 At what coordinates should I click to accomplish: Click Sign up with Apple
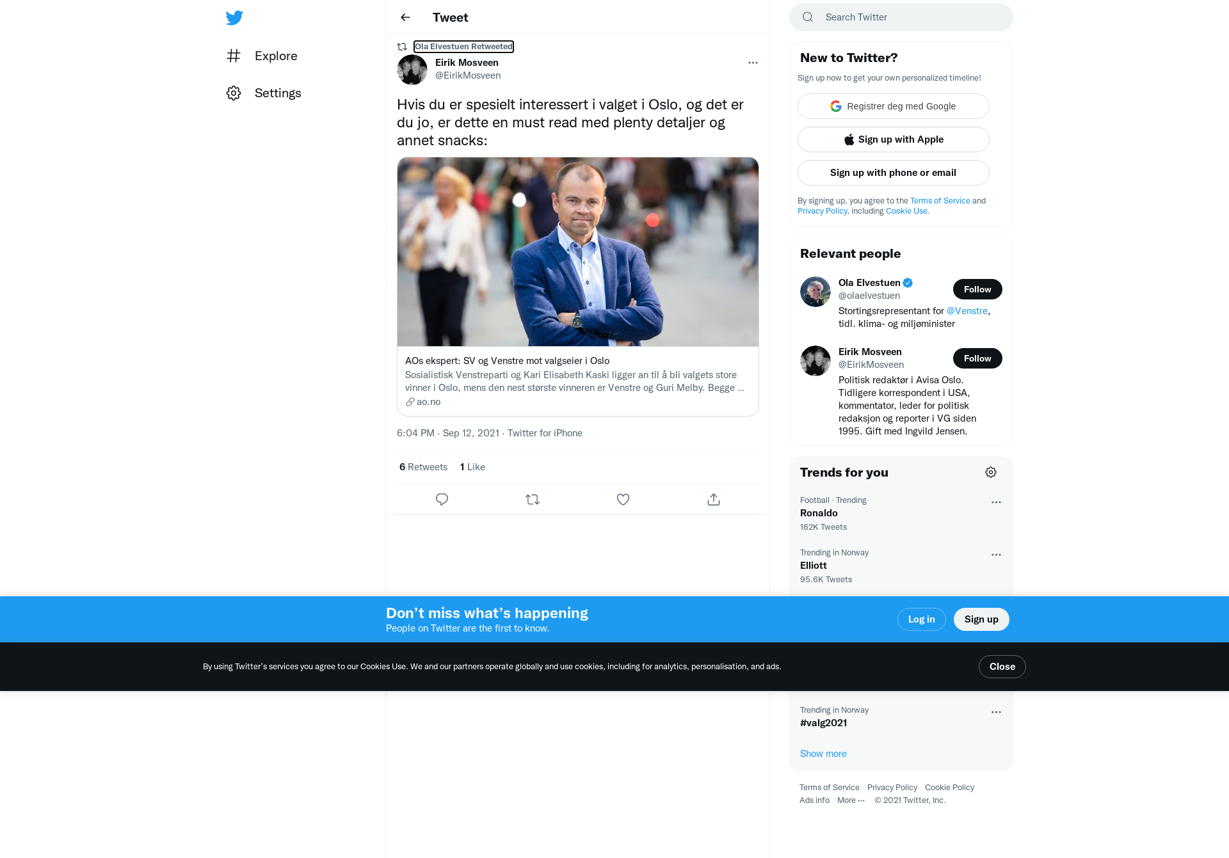(894, 139)
